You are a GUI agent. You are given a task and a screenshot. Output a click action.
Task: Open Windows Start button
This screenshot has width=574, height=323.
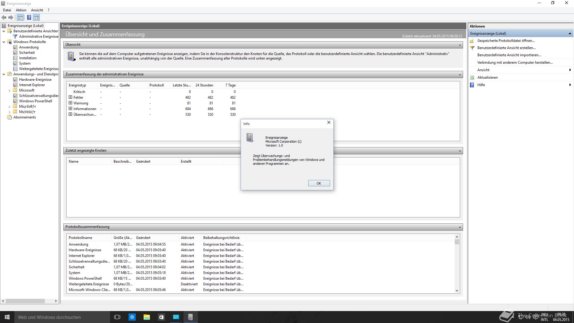point(7,317)
